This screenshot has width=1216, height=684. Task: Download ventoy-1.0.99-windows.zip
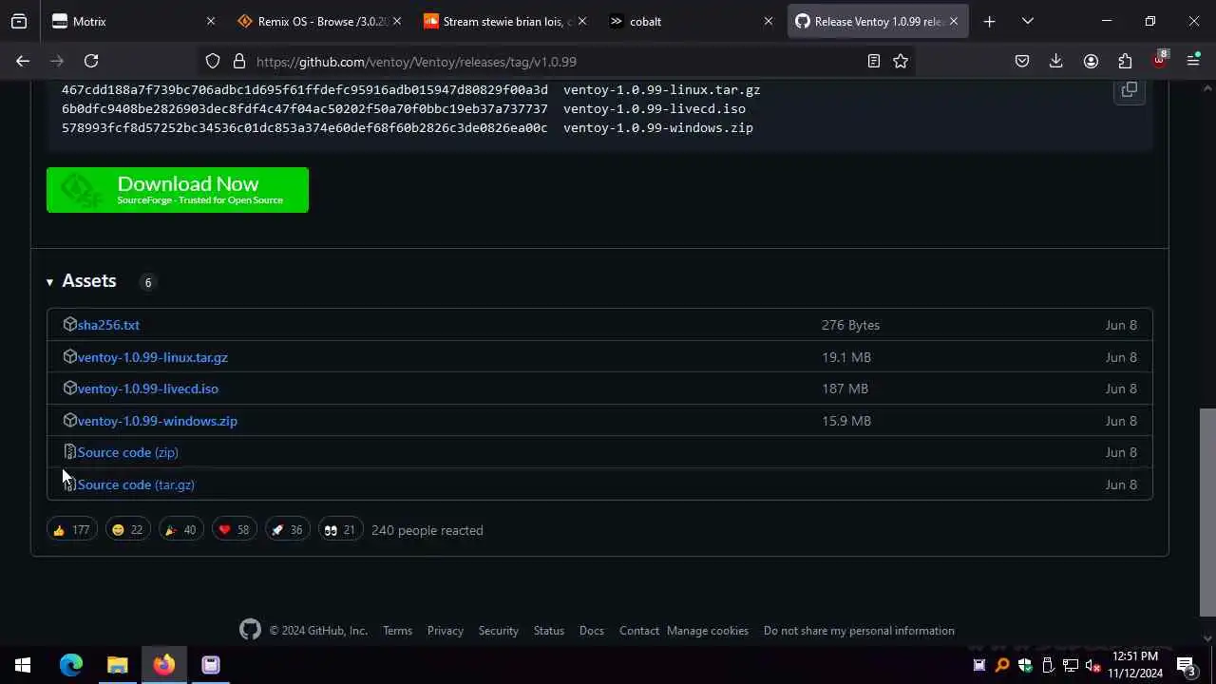[158, 421]
